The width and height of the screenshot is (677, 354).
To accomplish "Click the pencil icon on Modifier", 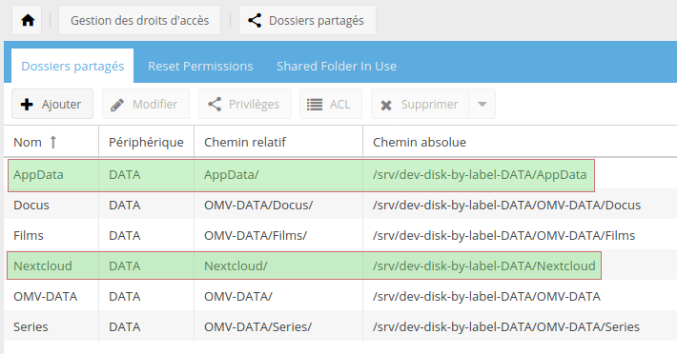I will [117, 105].
